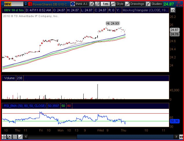Click the blue 50.36 RSI axis marker
The height and width of the screenshot is (141, 184).
174,121
